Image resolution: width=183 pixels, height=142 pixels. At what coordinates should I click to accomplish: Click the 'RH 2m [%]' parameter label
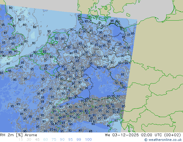(x=11, y=135)
